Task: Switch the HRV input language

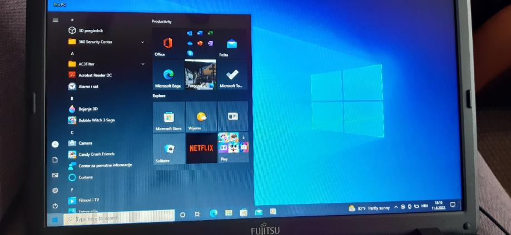Action: tap(425, 206)
